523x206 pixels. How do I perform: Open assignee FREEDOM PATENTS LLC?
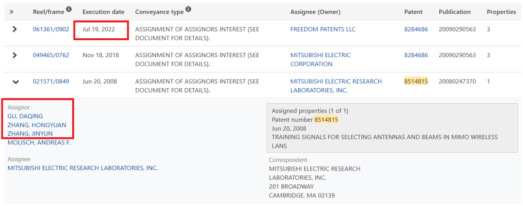click(x=323, y=30)
